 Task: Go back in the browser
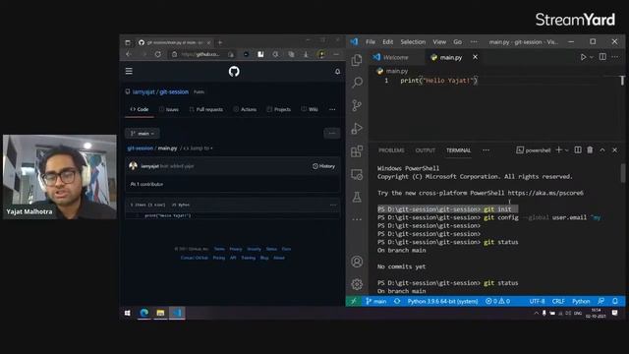click(x=129, y=54)
